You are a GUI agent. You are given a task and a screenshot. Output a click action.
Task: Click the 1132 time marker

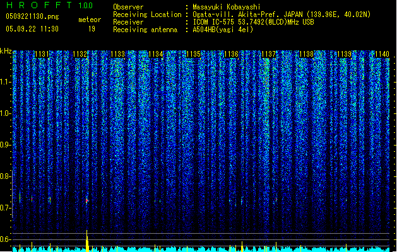(x=80, y=54)
